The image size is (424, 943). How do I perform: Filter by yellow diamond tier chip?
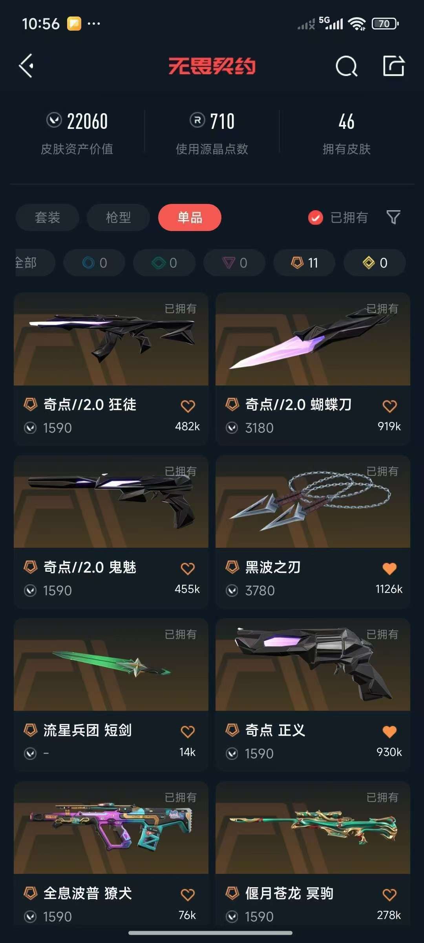375,262
